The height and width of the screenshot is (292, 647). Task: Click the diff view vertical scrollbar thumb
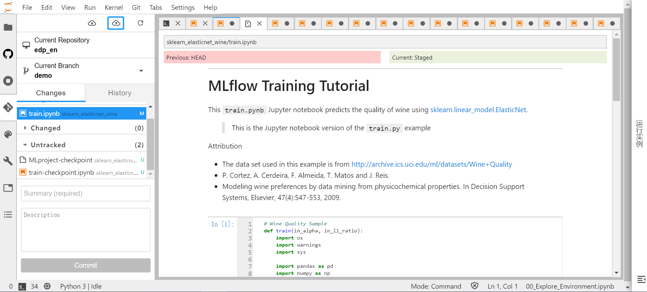coord(616,70)
